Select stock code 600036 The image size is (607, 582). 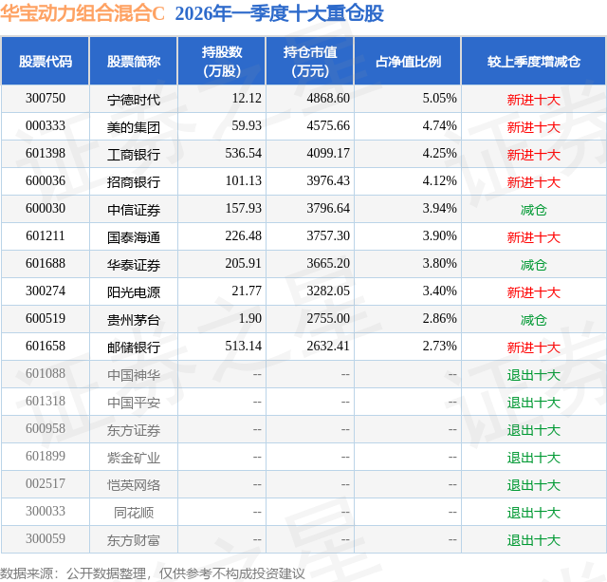(x=46, y=181)
